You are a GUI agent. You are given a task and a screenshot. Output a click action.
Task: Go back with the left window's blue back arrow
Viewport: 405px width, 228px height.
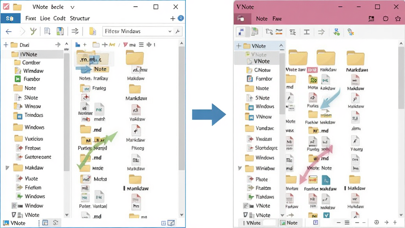coord(9,32)
